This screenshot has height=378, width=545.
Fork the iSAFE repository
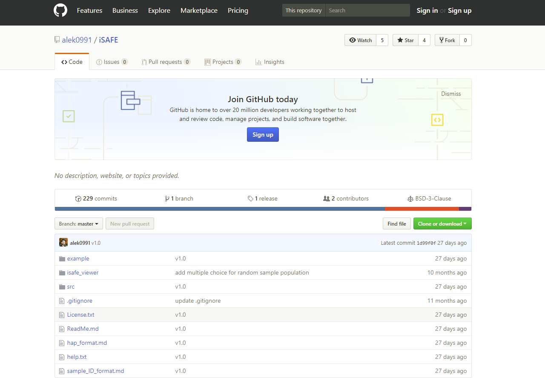[x=447, y=40]
